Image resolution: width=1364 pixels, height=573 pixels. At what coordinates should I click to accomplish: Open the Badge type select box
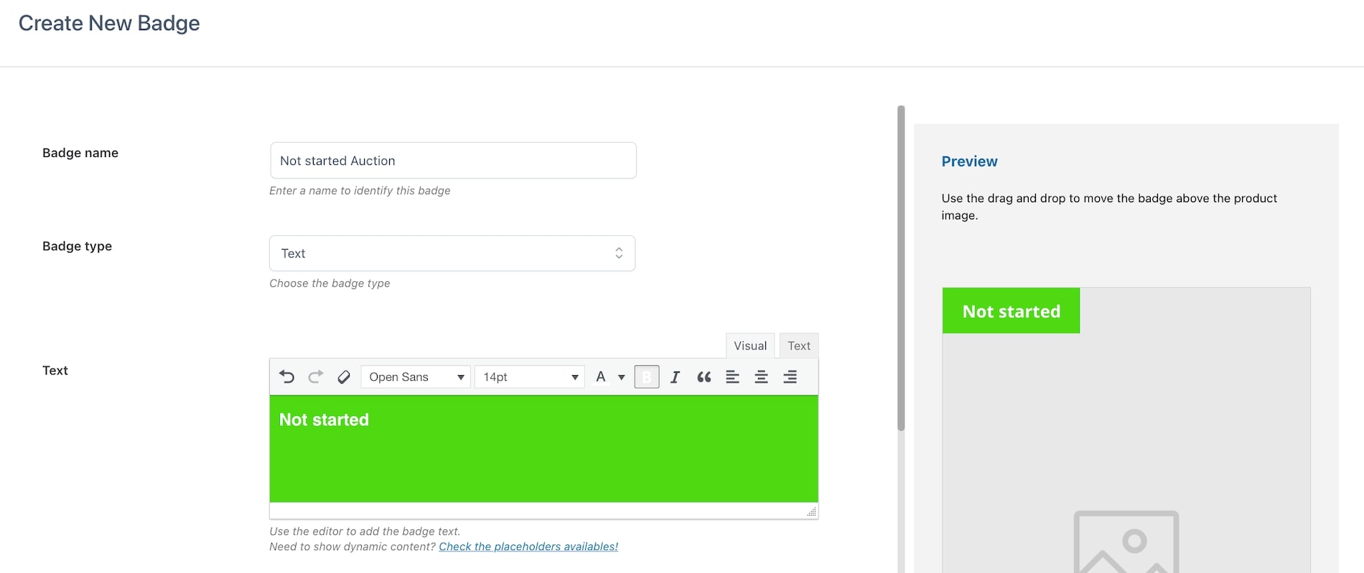click(452, 253)
